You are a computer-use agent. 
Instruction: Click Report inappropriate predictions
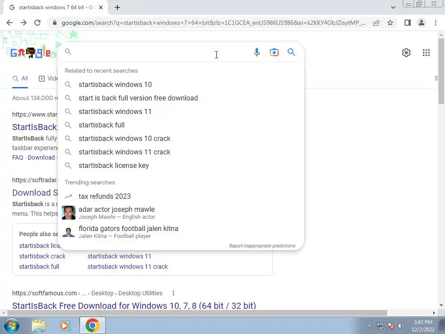point(262,246)
